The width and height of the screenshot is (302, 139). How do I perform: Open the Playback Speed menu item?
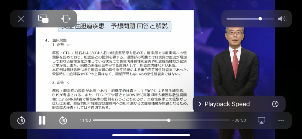227,104
